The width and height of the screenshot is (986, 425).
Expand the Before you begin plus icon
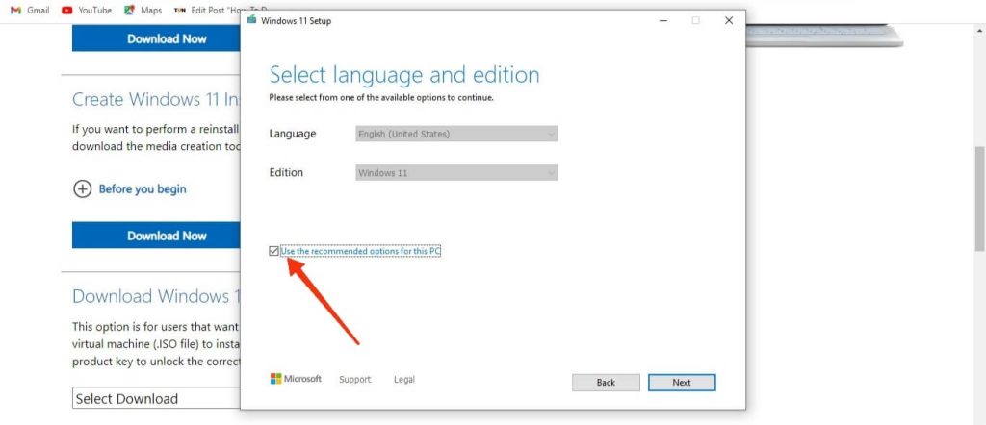83,189
